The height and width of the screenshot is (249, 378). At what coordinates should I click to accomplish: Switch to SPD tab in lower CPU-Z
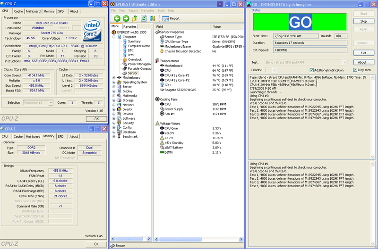(x=60, y=136)
